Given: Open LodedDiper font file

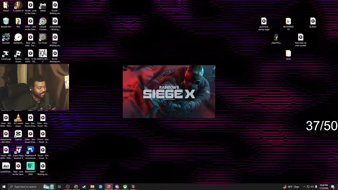Looking at the screenshot, I should point(6,168).
